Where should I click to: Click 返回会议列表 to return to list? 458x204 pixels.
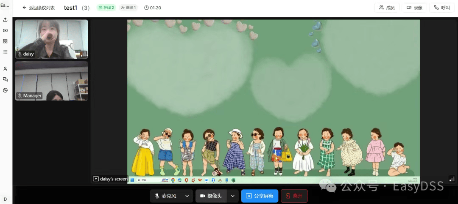(38, 8)
